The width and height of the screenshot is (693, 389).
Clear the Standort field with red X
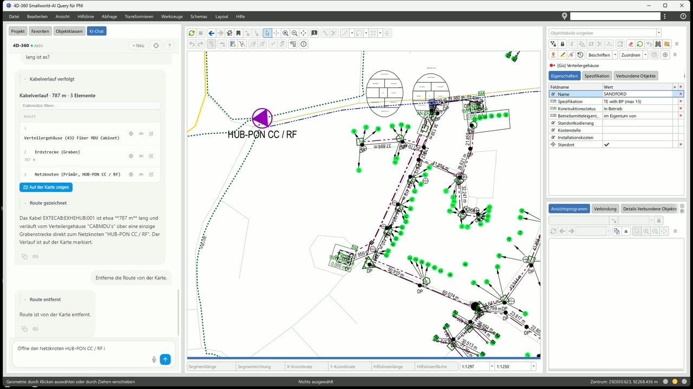coord(681,145)
